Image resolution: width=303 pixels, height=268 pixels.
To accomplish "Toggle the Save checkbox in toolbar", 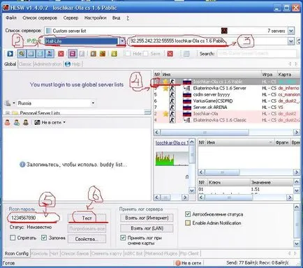I will (x=145, y=54).
